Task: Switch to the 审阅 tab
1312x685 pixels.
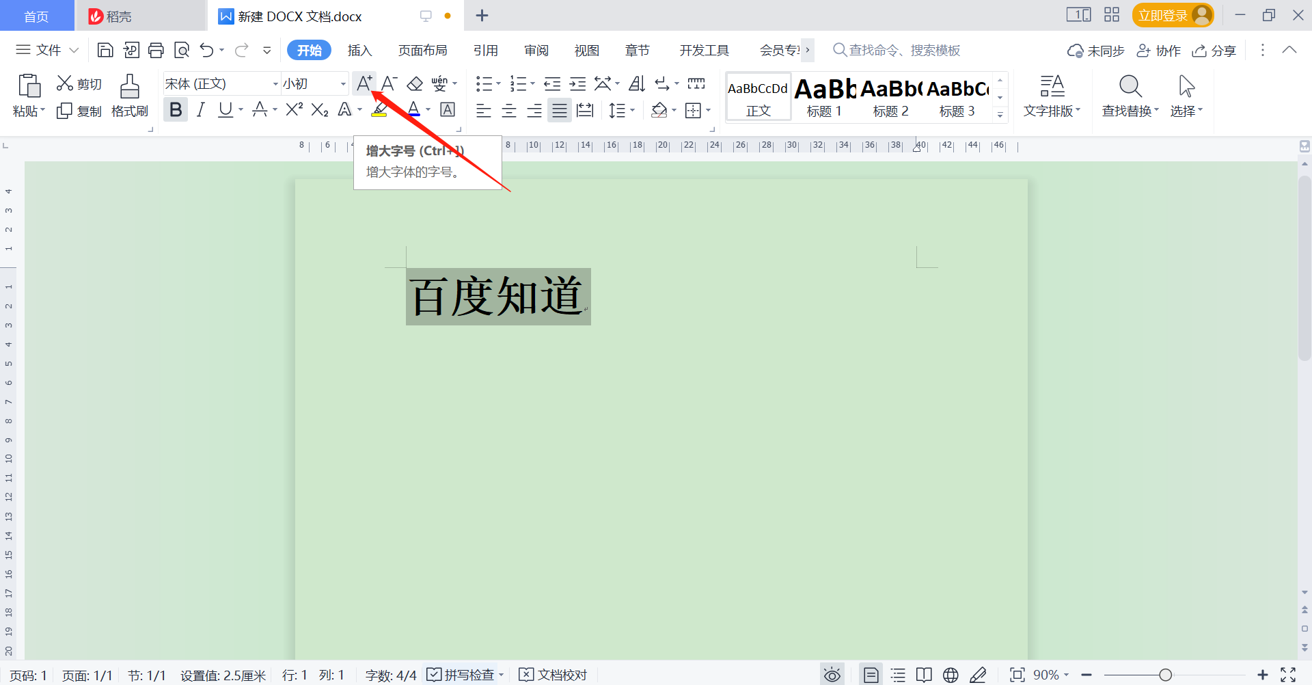Action: point(536,51)
